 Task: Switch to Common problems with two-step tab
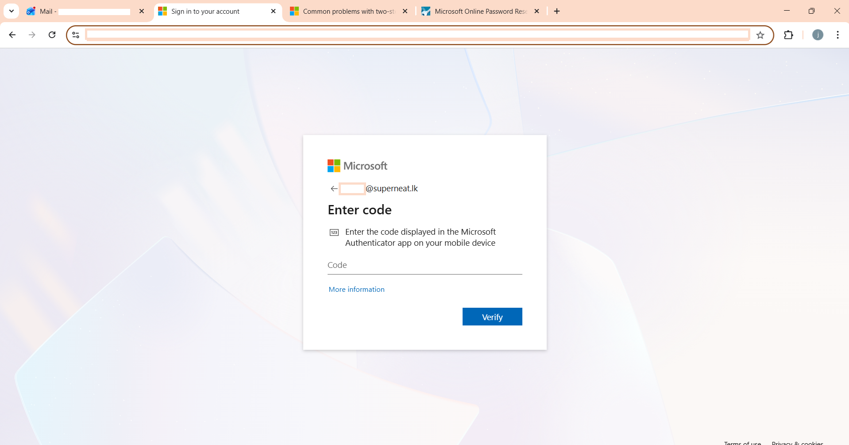(x=349, y=11)
